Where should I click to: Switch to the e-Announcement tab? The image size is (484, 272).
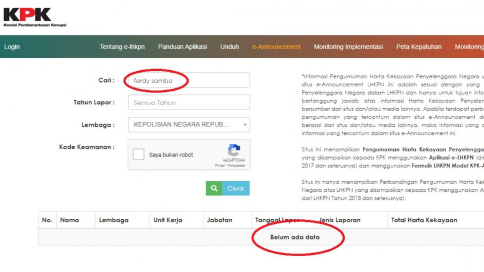[276, 47]
